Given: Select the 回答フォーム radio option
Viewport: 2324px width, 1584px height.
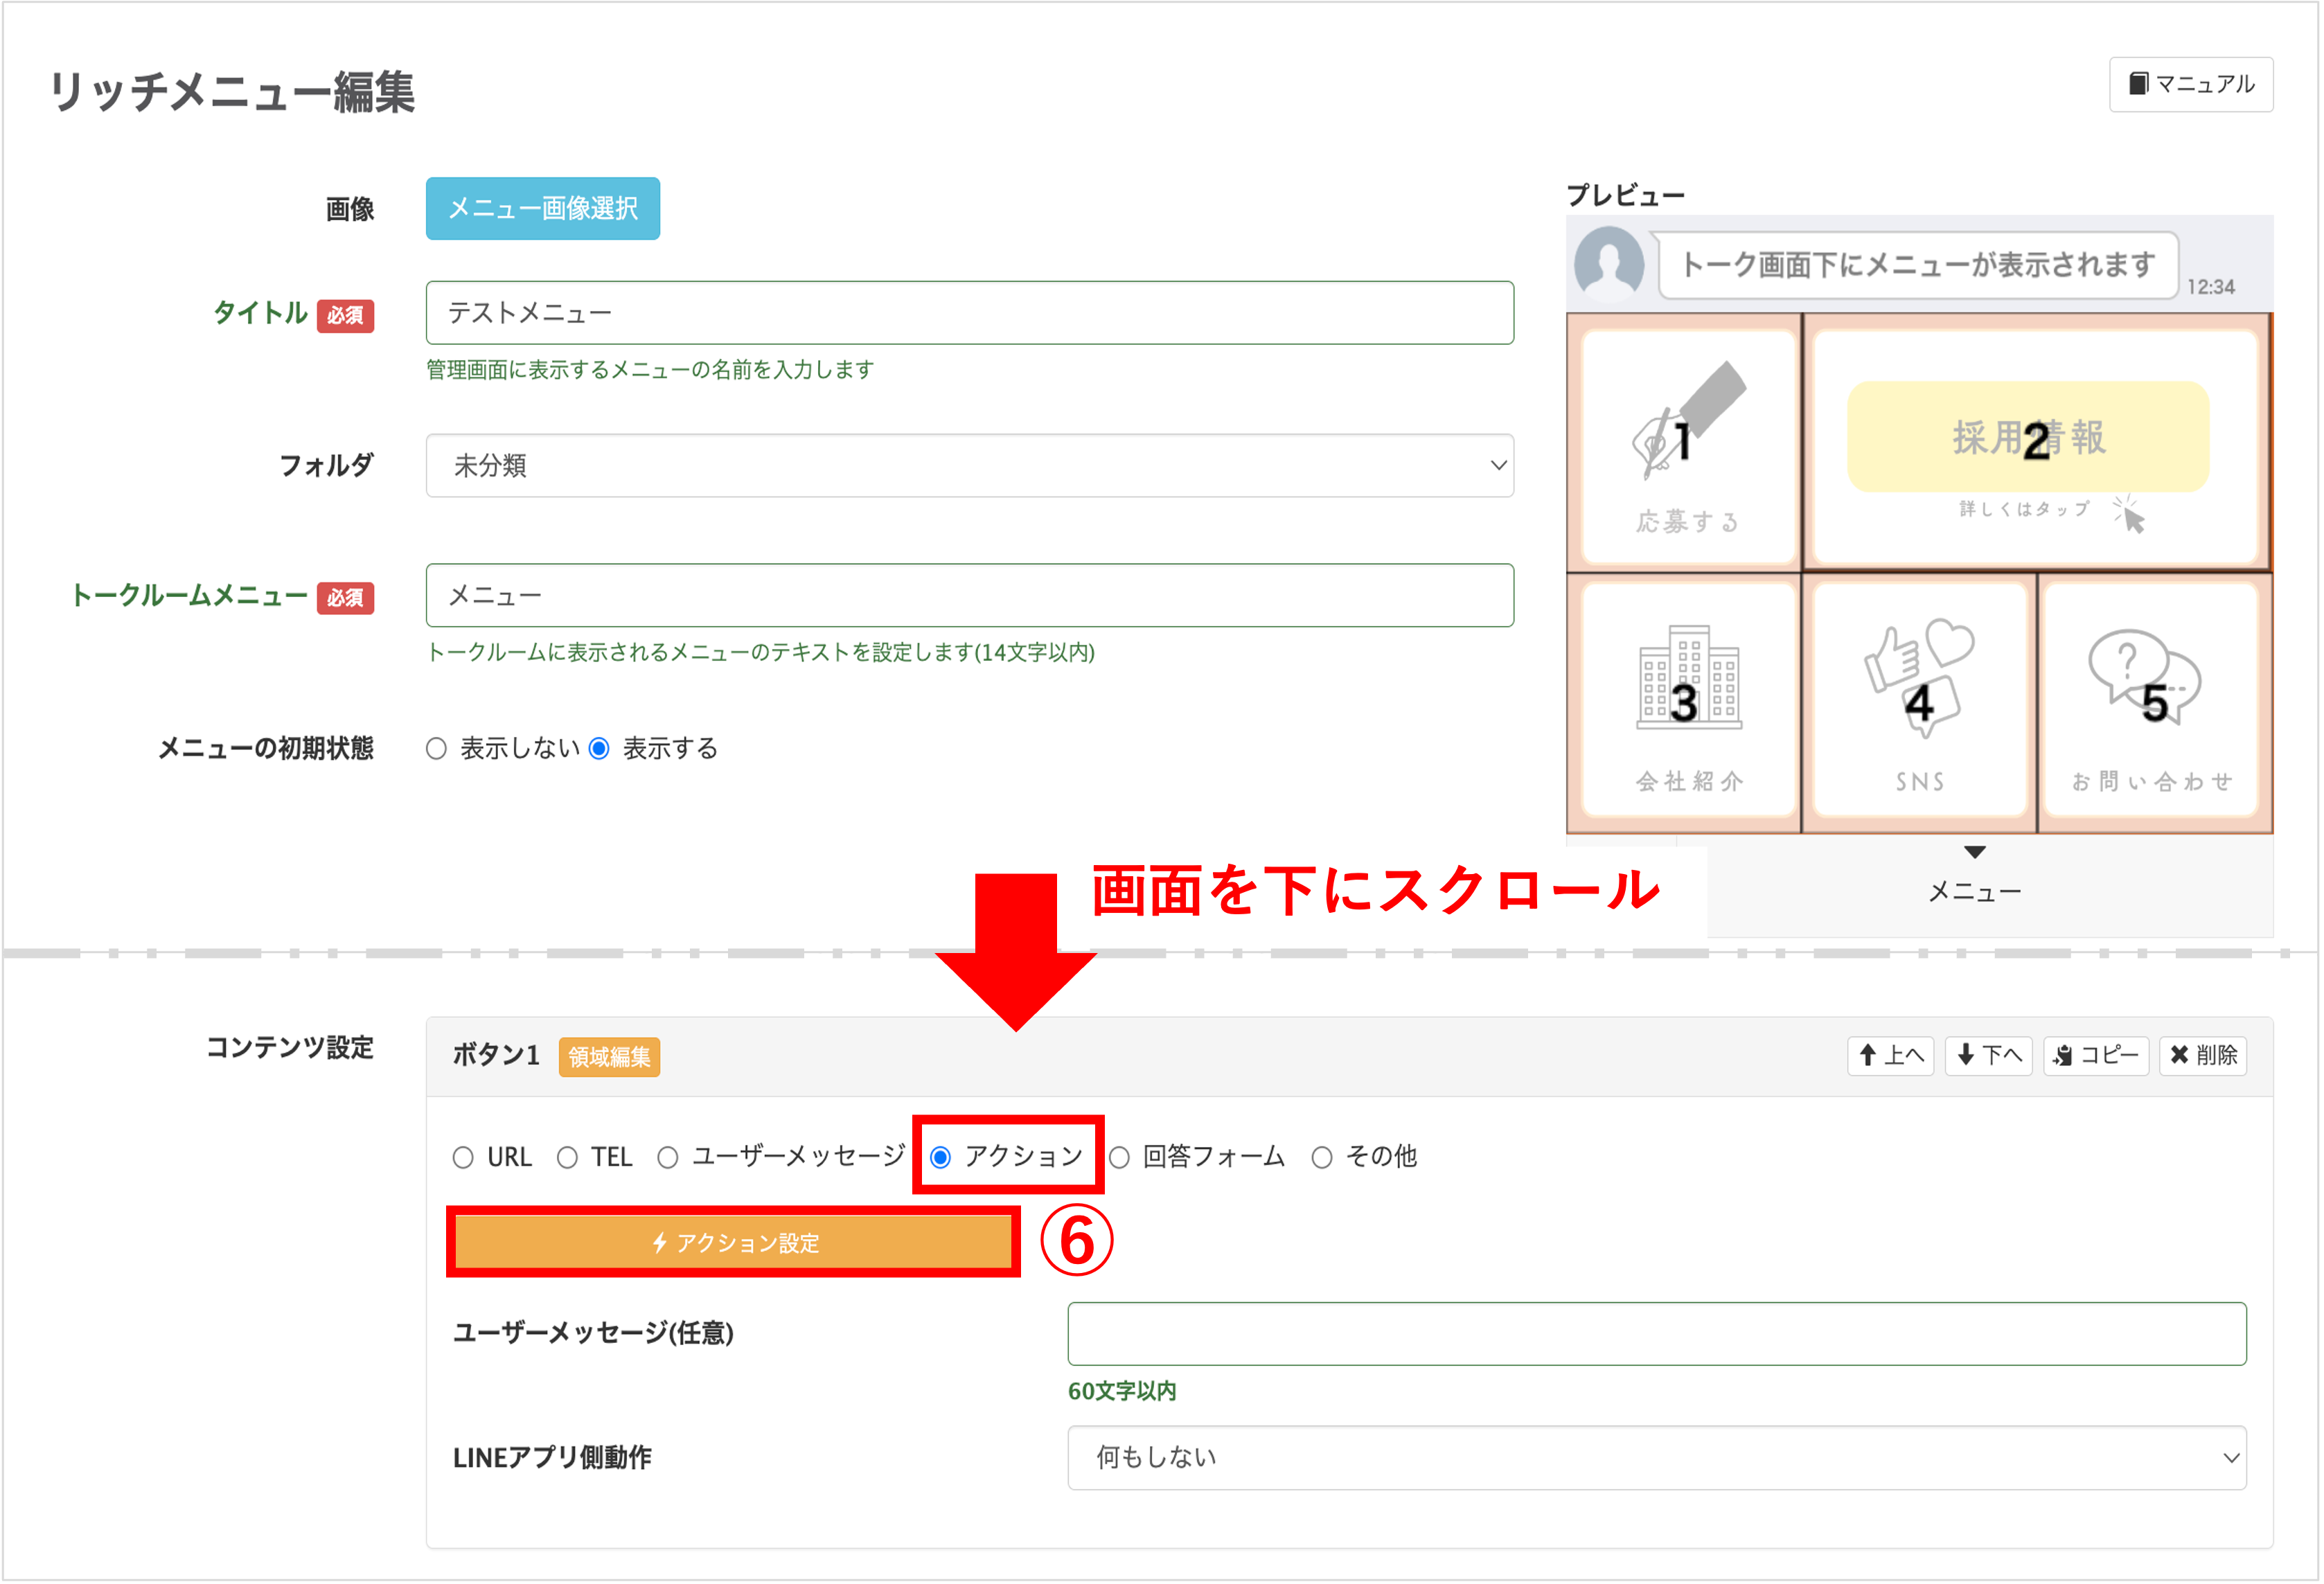Looking at the screenshot, I should tap(1120, 1158).
